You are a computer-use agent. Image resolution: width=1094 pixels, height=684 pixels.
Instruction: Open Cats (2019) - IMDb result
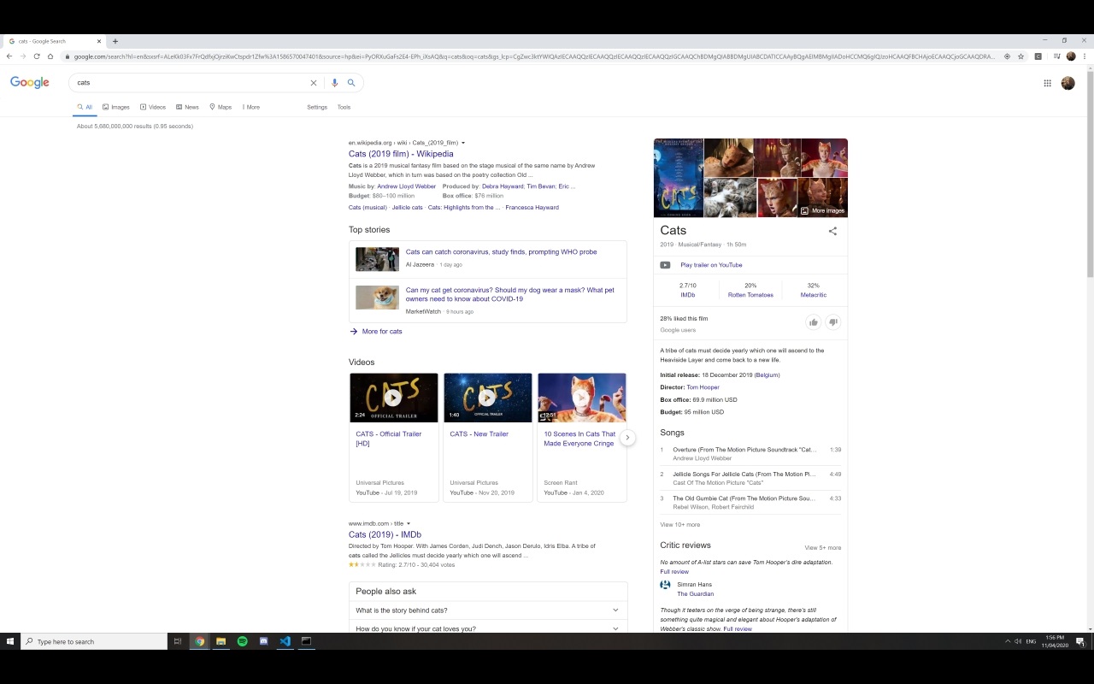click(x=385, y=534)
